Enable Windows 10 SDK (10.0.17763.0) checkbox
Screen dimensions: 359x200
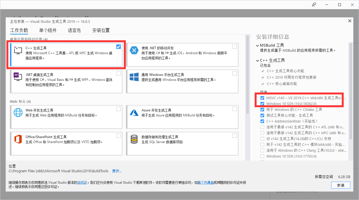pos(262,156)
